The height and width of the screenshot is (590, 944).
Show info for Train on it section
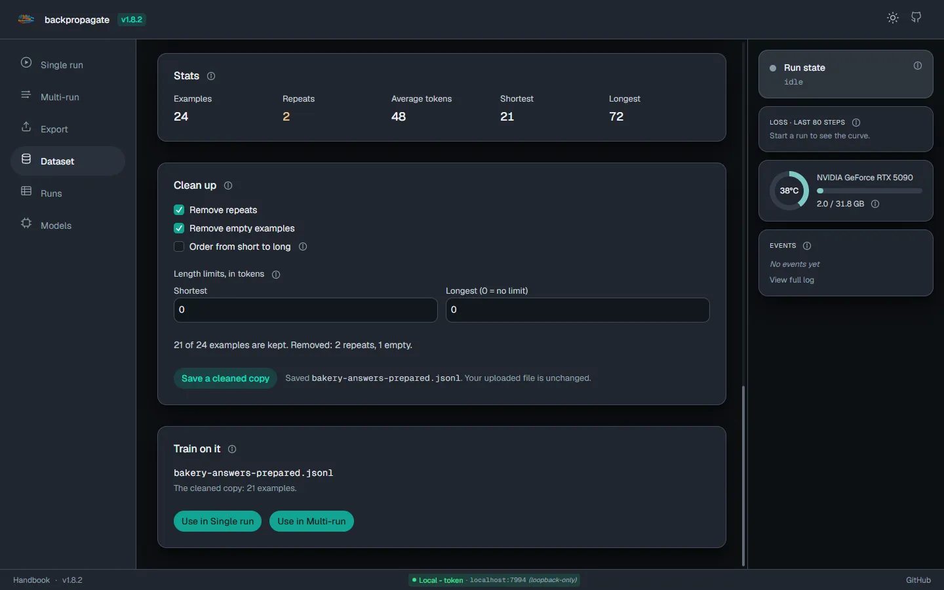tap(232, 449)
